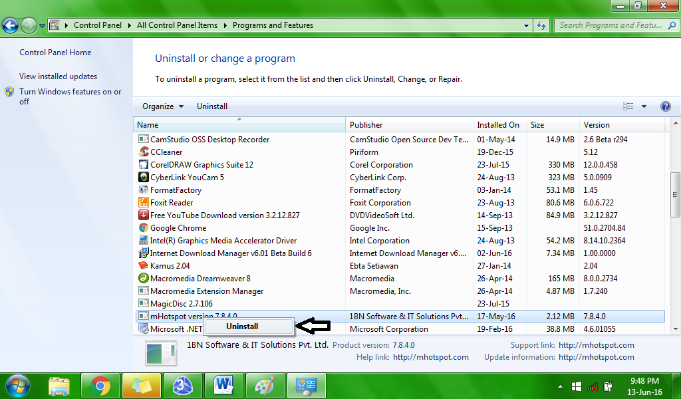Click the Intel Graphics Media Accelerator icon

144,240
